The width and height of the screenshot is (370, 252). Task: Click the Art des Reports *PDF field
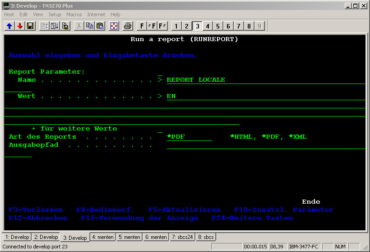coord(189,137)
